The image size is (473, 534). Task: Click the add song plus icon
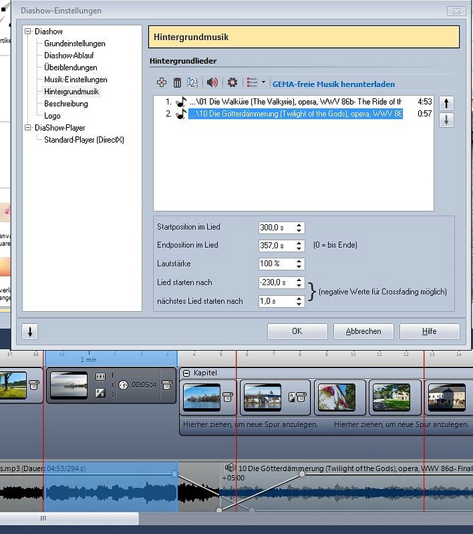[x=161, y=83]
